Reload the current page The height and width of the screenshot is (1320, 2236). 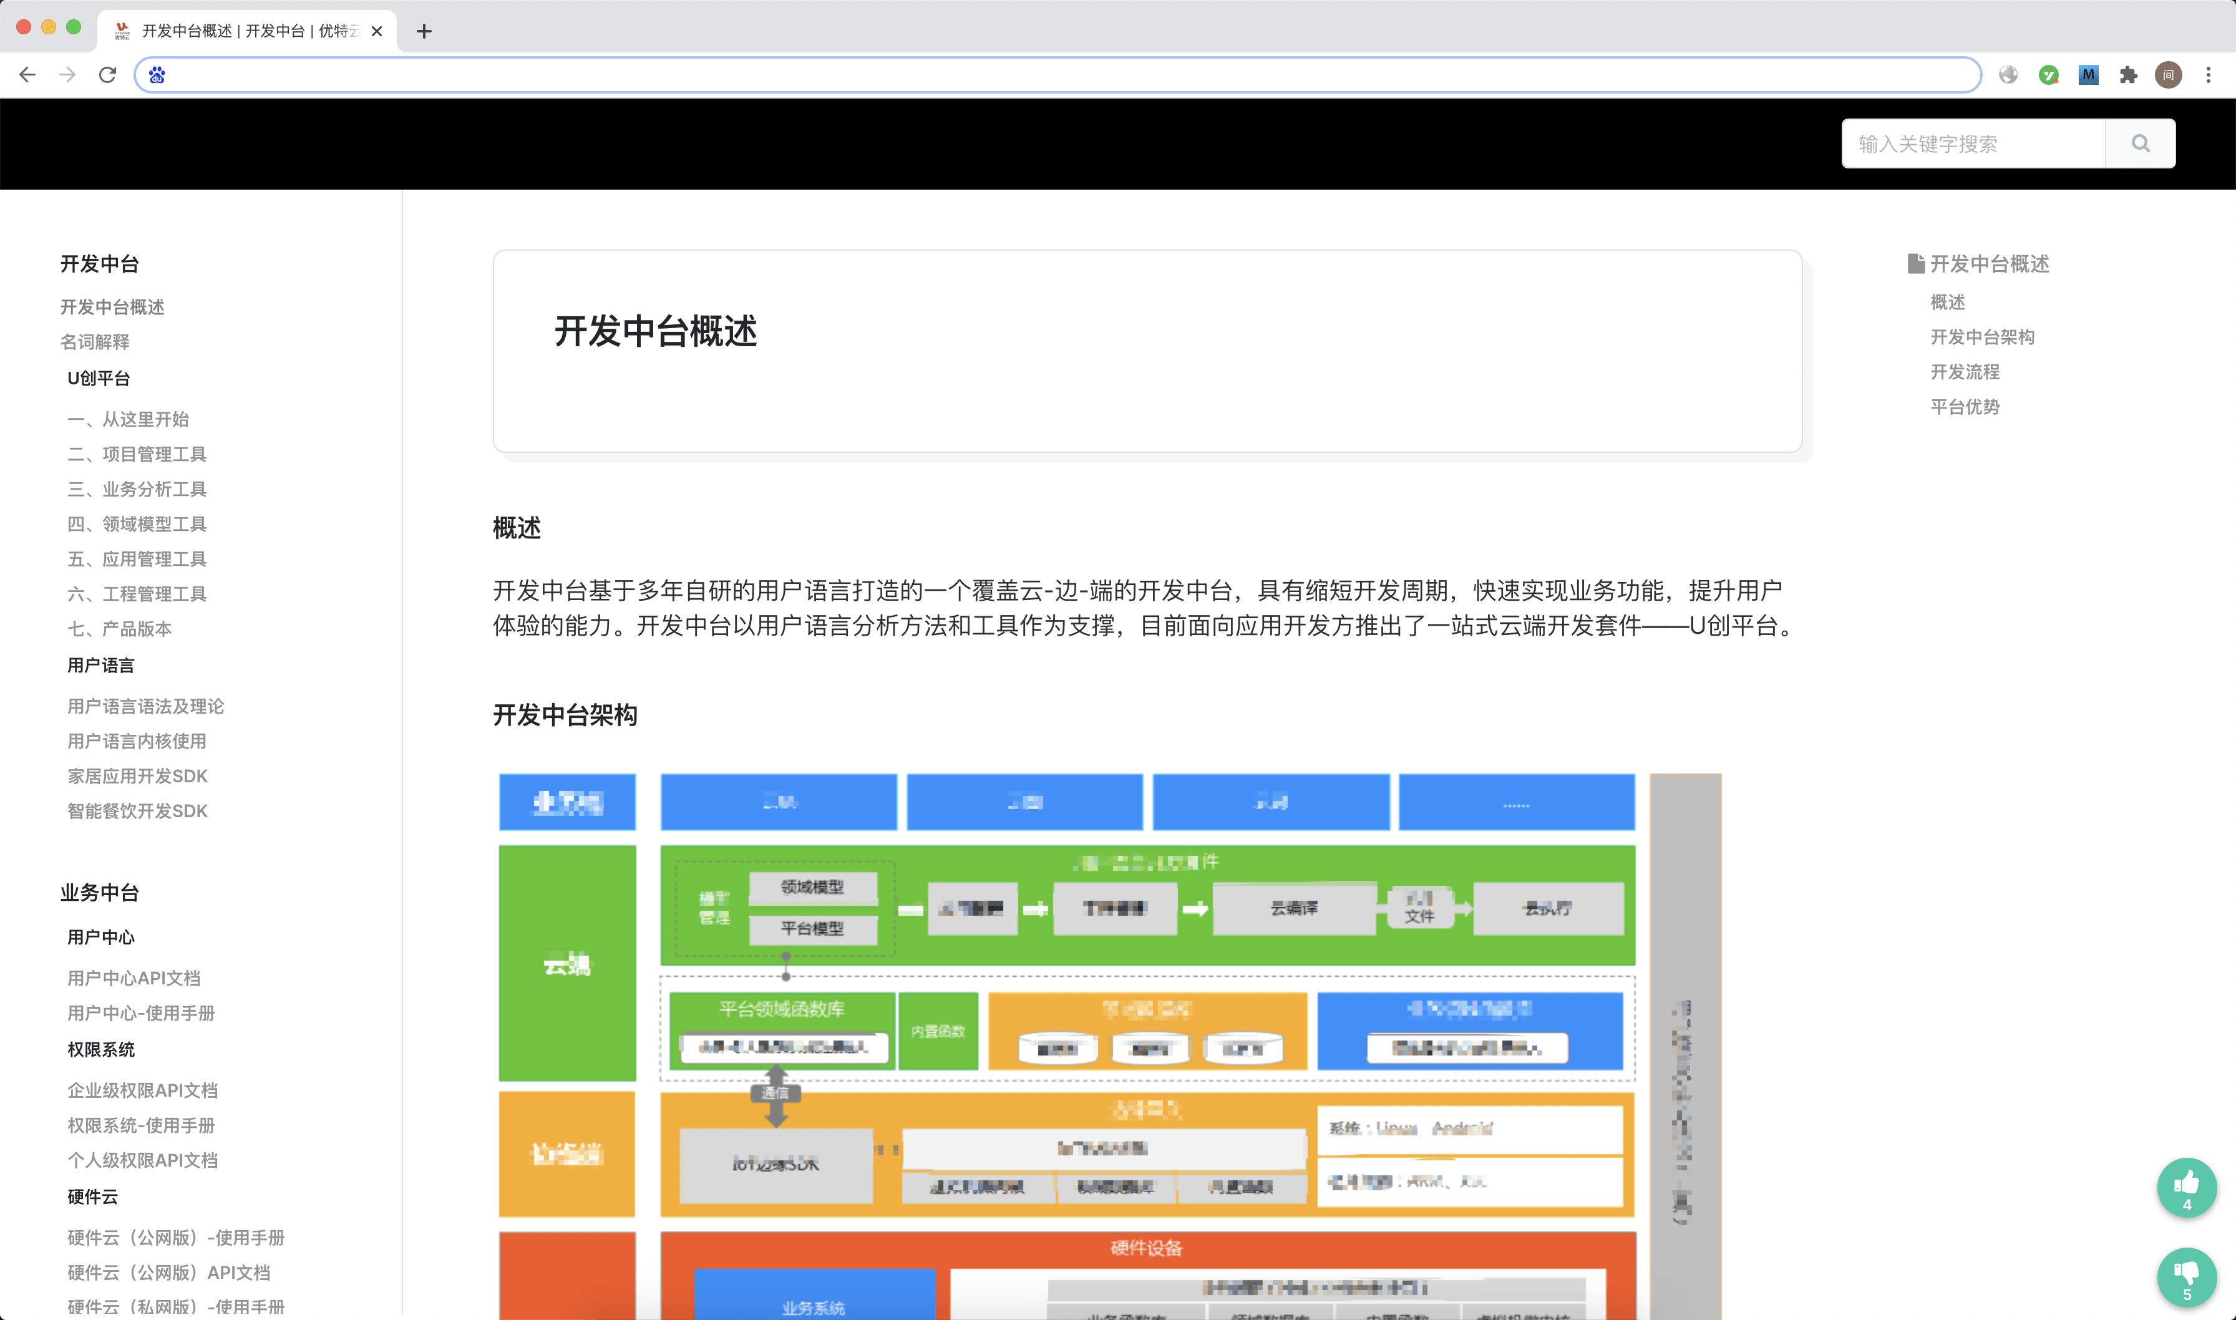point(107,75)
